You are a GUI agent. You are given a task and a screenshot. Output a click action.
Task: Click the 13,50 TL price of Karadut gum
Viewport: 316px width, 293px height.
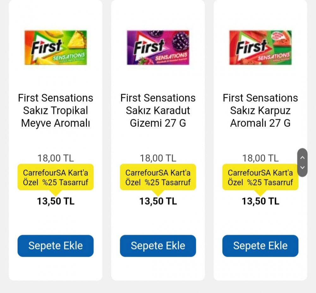click(158, 201)
